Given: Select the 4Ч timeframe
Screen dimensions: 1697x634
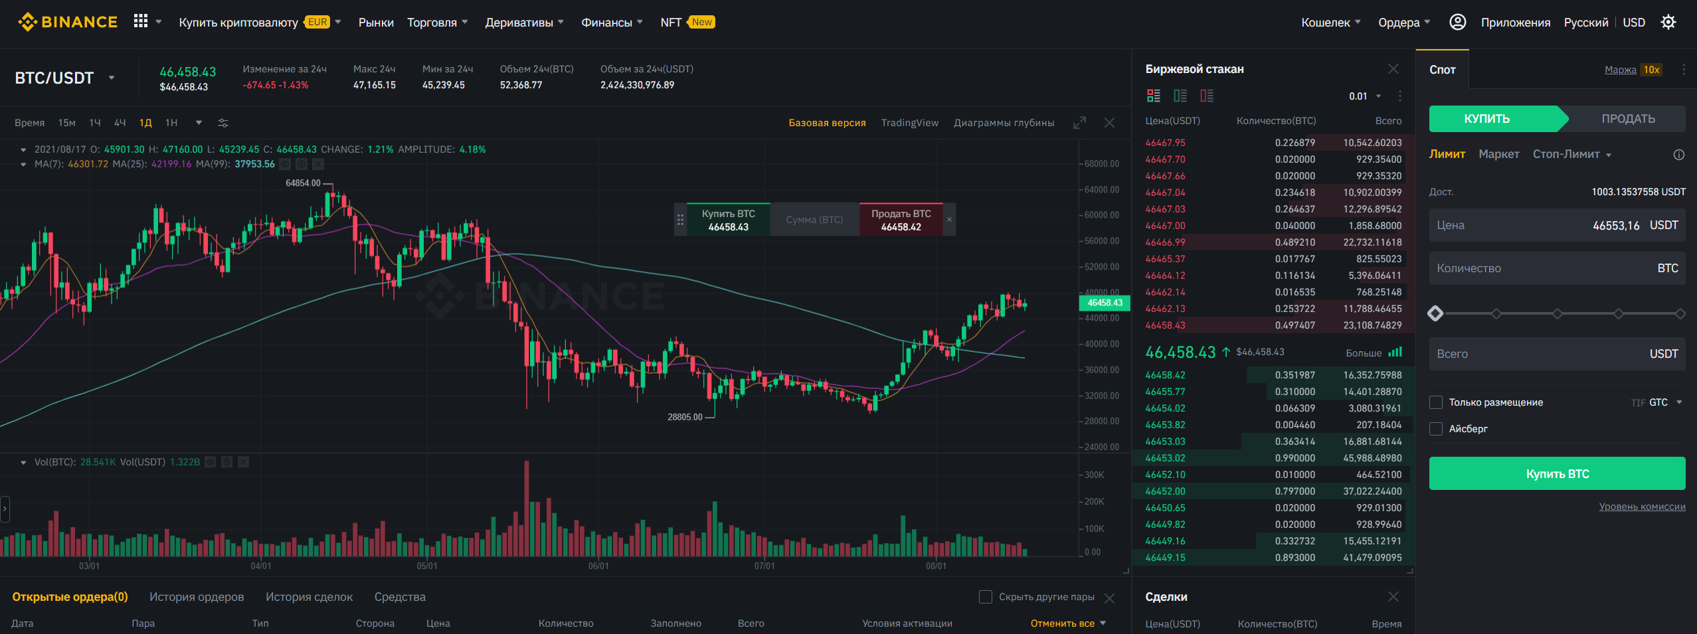Looking at the screenshot, I should click(120, 123).
